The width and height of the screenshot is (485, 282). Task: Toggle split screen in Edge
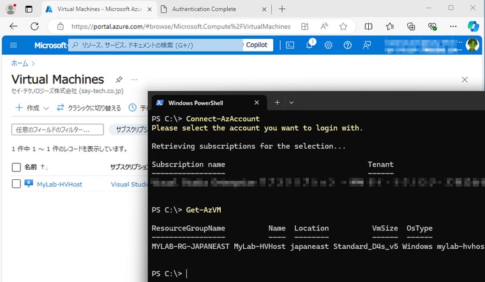click(368, 27)
